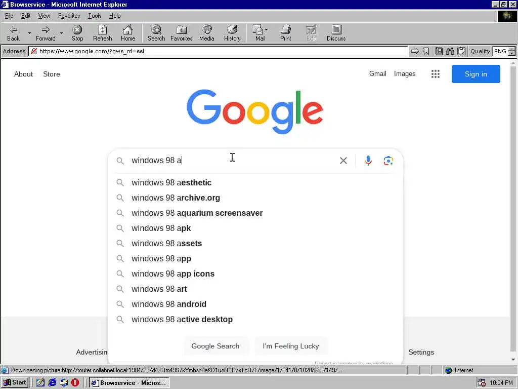The width and height of the screenshot is (518, 389).
Task: Open the Tools menu
Action: click(95, 16)
